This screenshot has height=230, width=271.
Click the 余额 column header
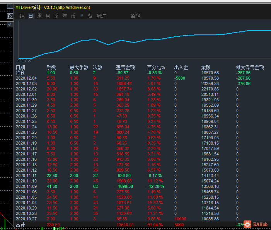206,67
